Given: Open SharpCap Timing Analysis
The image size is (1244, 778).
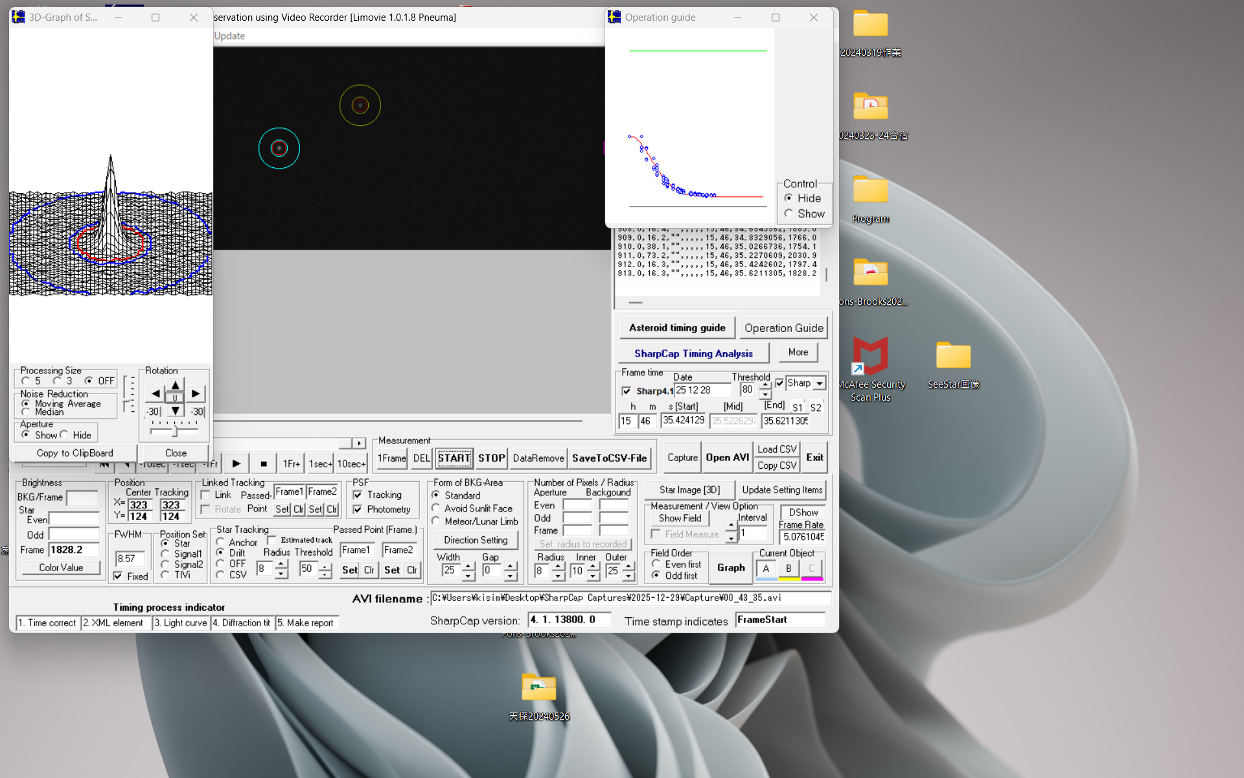Looking at the screenshot, I should coord(693,353).
